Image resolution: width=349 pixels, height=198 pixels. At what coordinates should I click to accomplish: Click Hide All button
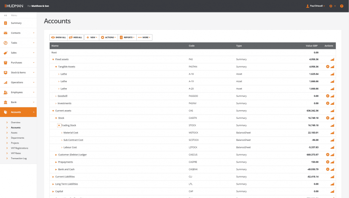point(76,37)
